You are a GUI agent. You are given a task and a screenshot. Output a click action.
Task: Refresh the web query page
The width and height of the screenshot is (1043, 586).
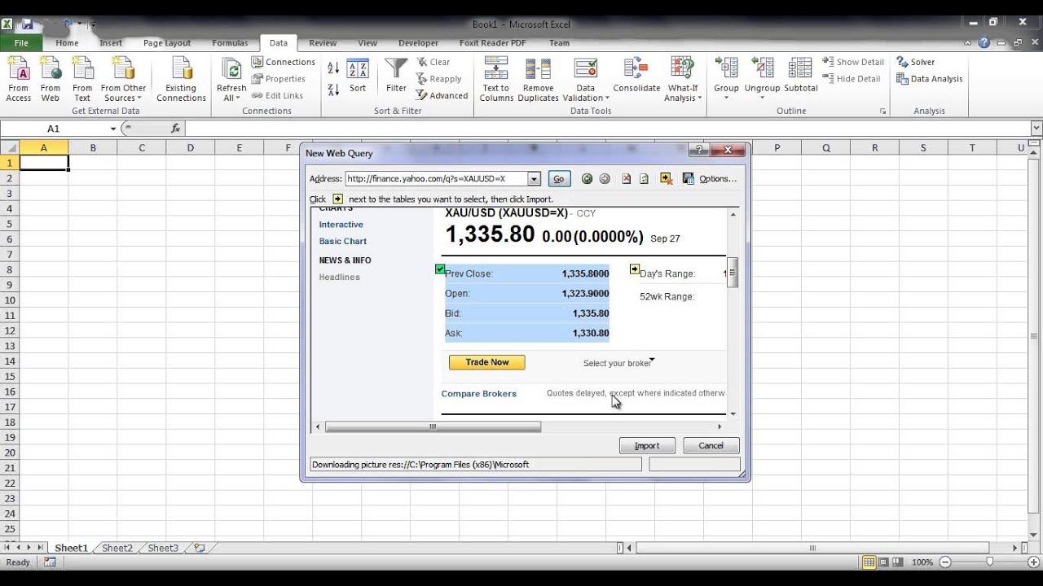644,179
